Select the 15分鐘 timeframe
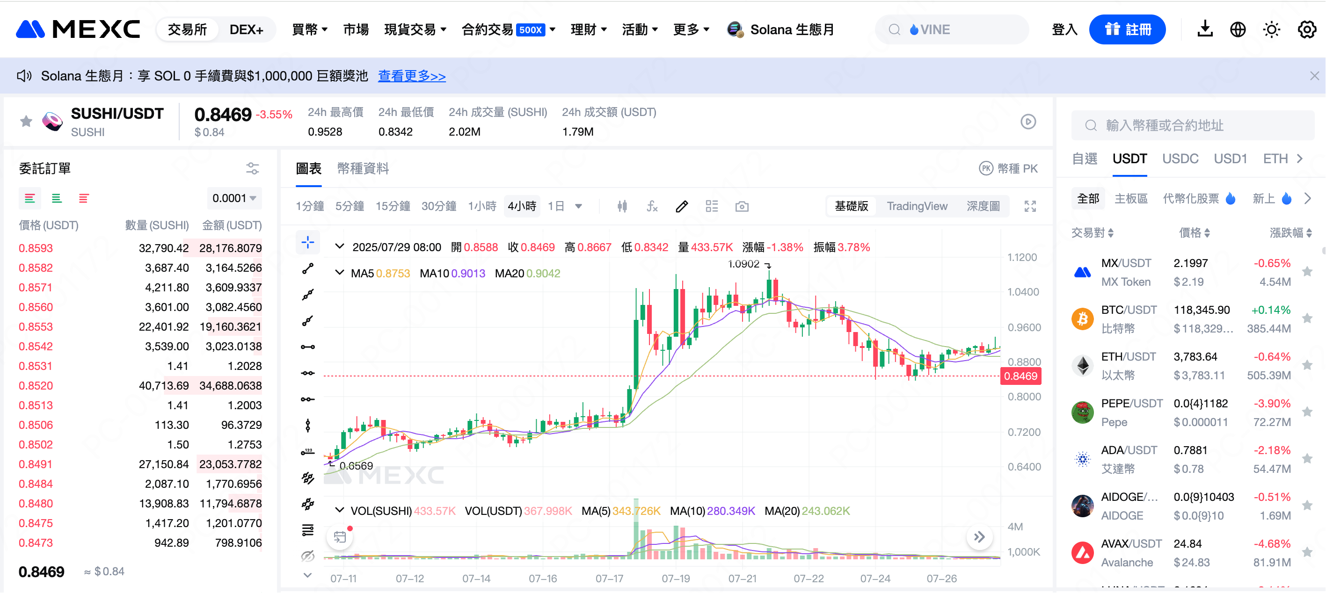Image resolution: width=1326 pixels, height=593 pixels. click(393, 206)
